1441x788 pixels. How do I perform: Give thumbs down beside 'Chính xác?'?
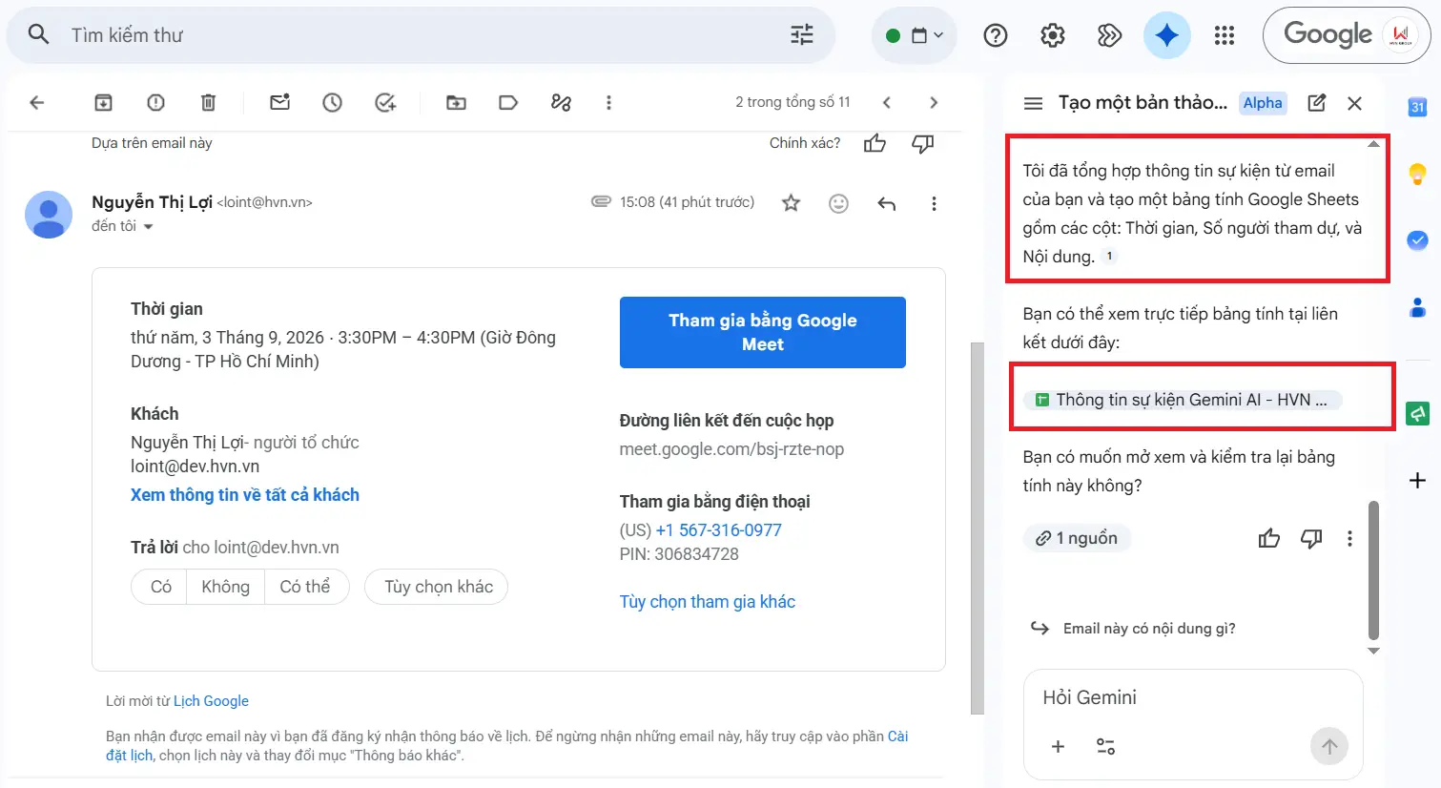(922, 143)
